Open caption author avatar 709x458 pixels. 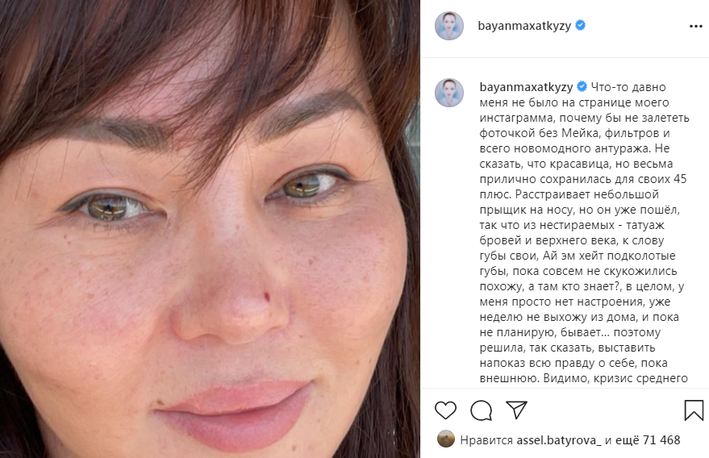449,93
